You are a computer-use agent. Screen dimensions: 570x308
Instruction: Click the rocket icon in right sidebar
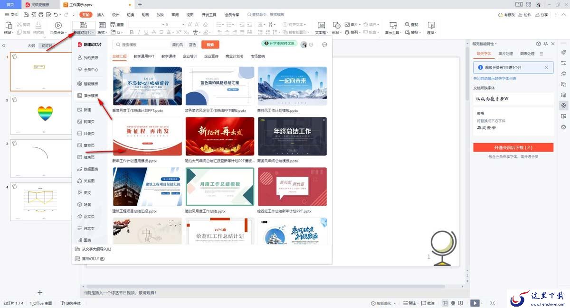pyautogui.click(x=563, y=52)
